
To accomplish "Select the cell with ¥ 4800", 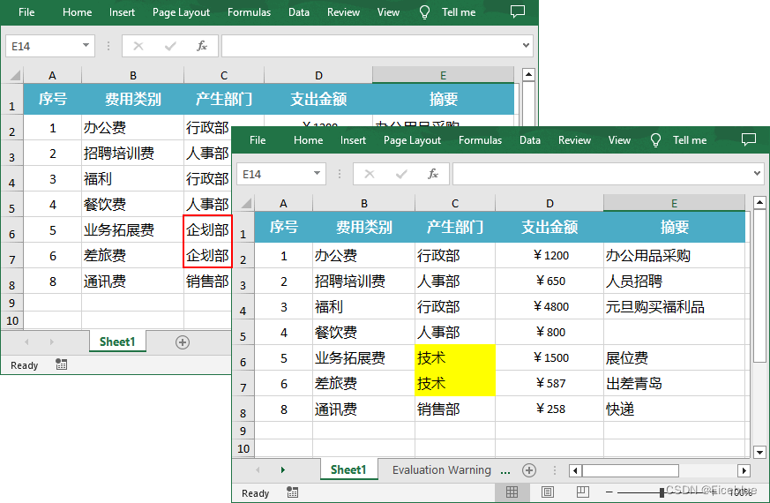I will [549, 306].
